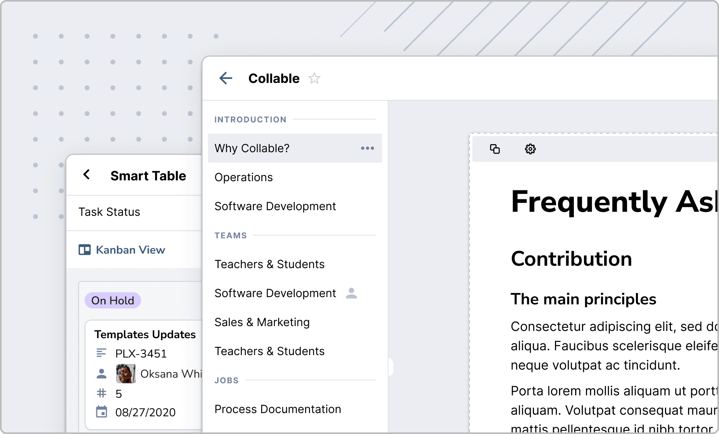Click the copy icon in document toolbar

(495, 149)
